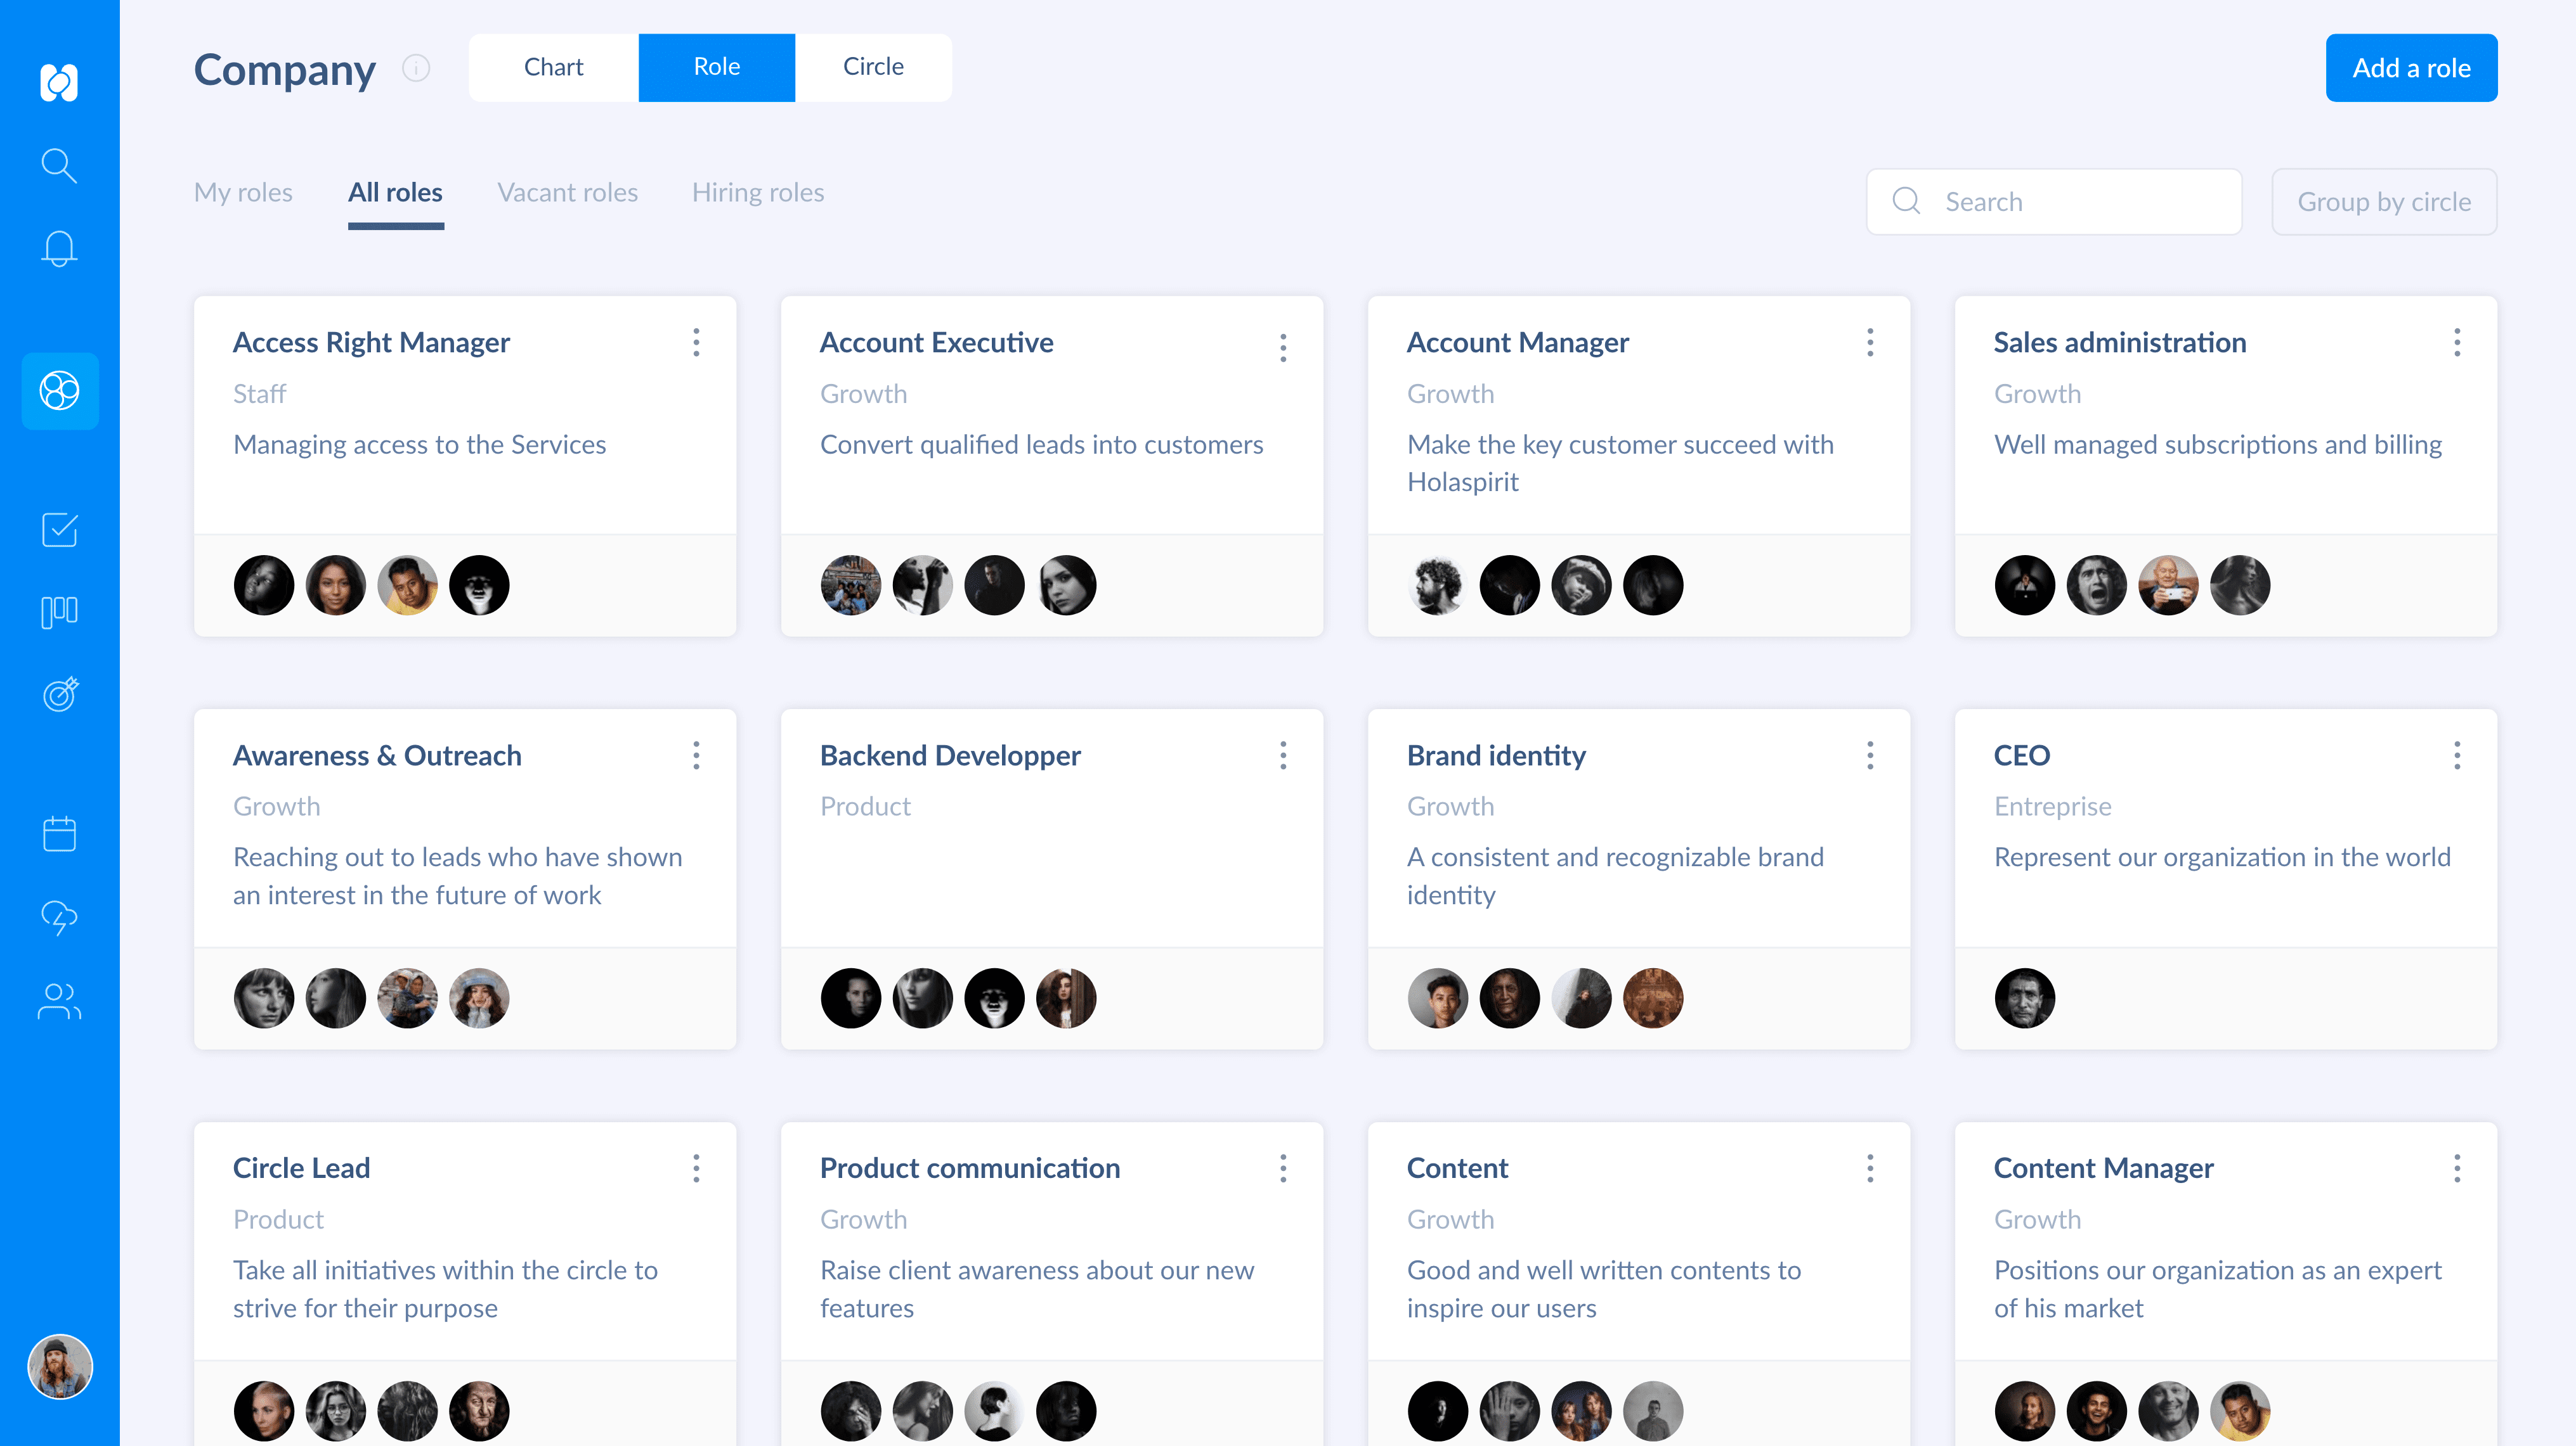This screenshot has height=1446, width=2576.
Task: Open the Circle Lead role title
Action: [301, 1168]
